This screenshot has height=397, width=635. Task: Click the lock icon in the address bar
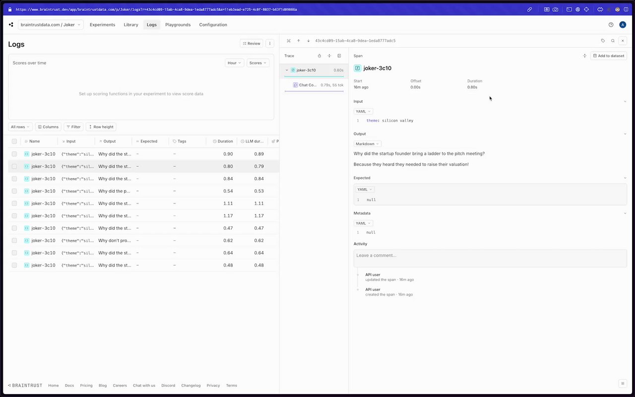coord(10,9)
